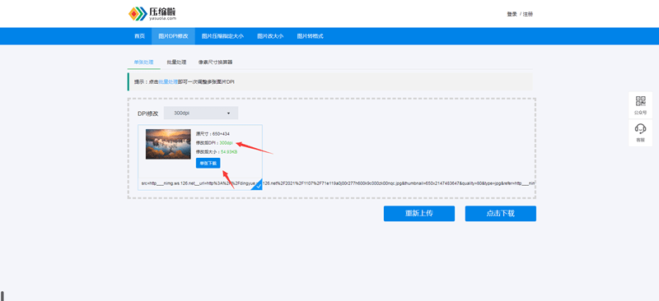Open the 公众号 QR code icon
Image resolution: width=659 pixels, height=301 pixels.
tap(641, 105)
